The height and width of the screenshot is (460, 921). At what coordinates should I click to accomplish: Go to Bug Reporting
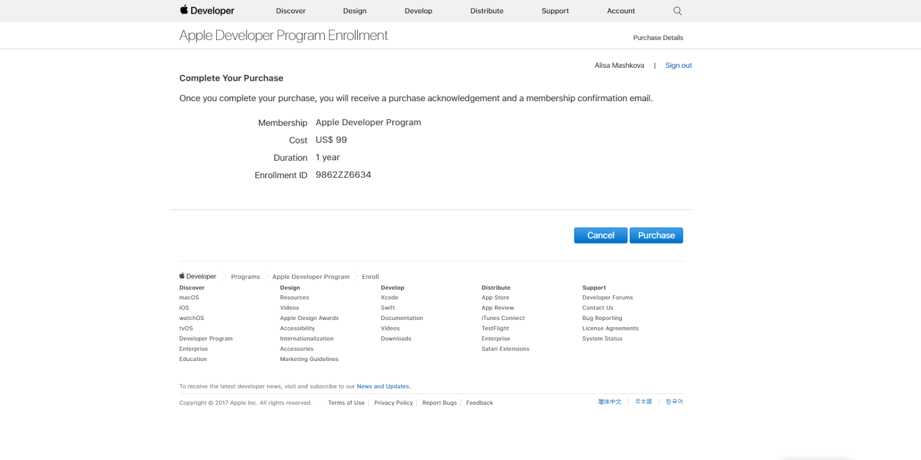(x=602, y=318)
